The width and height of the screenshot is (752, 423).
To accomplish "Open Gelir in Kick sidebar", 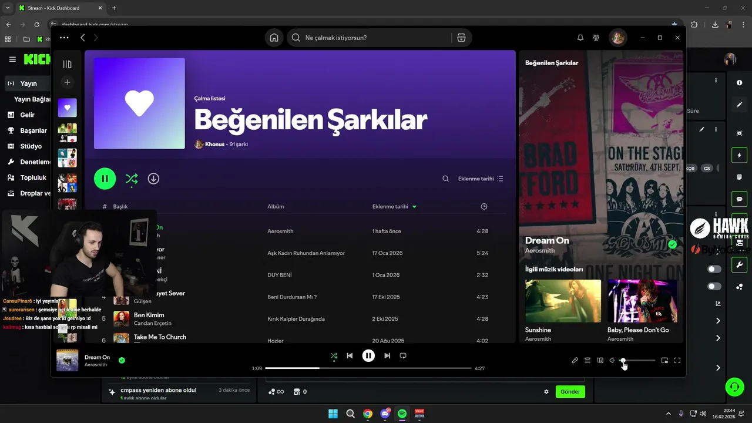I will coord(27,115).
